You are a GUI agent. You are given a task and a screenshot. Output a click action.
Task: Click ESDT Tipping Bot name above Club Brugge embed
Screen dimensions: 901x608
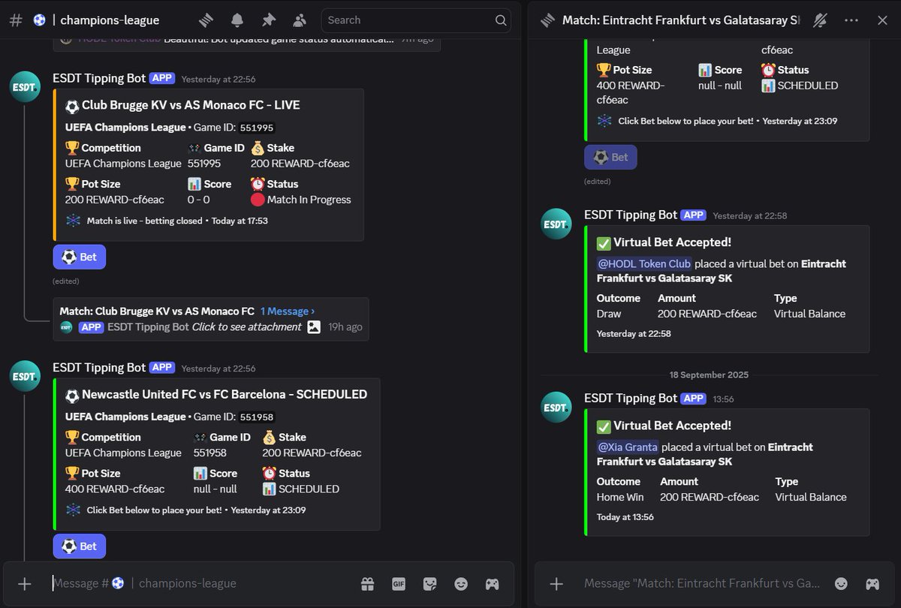99,78
